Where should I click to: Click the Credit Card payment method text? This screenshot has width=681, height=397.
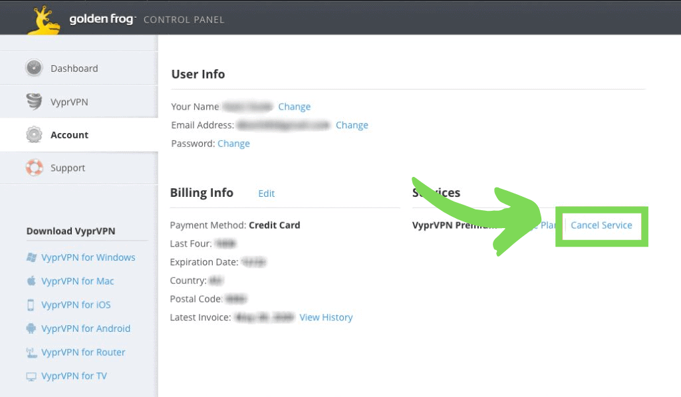pyautogui.click(x=275, y=225)
